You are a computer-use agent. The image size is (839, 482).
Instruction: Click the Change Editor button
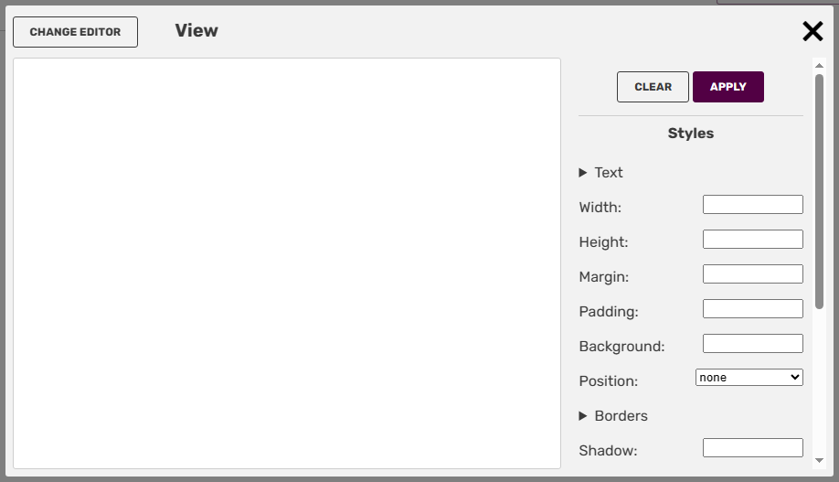[75, 32]
